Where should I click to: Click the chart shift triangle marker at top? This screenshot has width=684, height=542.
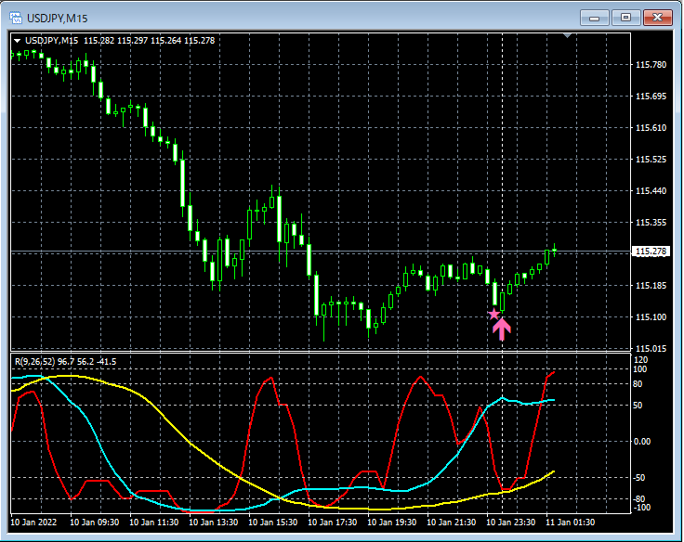pos(567,35)
